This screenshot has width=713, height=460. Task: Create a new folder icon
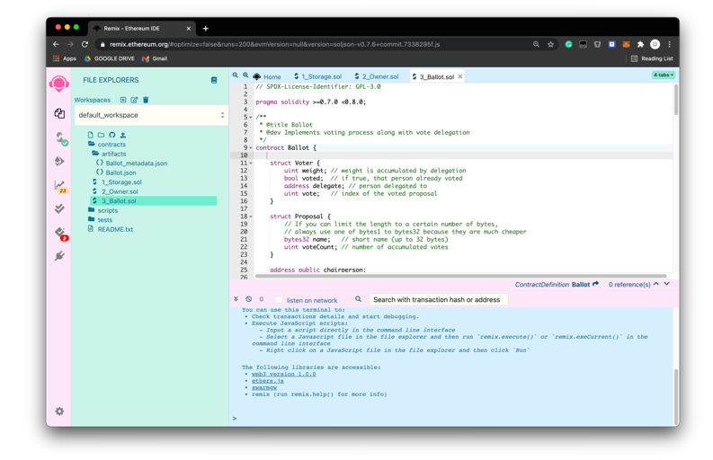(101, 135)
